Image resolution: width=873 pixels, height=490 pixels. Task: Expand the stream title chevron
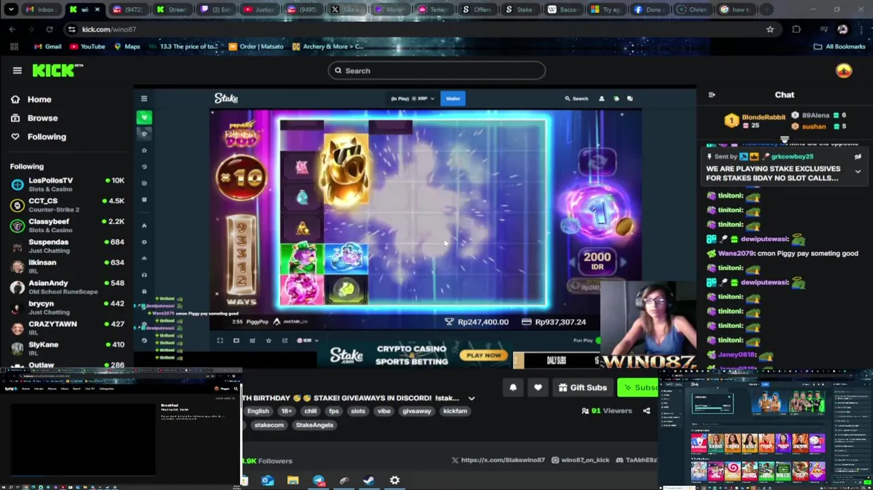click(472, 398)
